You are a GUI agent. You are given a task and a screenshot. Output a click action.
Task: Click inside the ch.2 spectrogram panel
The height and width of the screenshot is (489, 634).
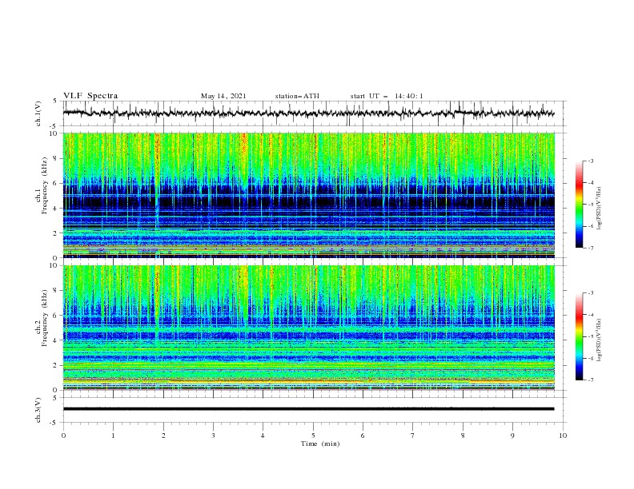pos(308,328)
